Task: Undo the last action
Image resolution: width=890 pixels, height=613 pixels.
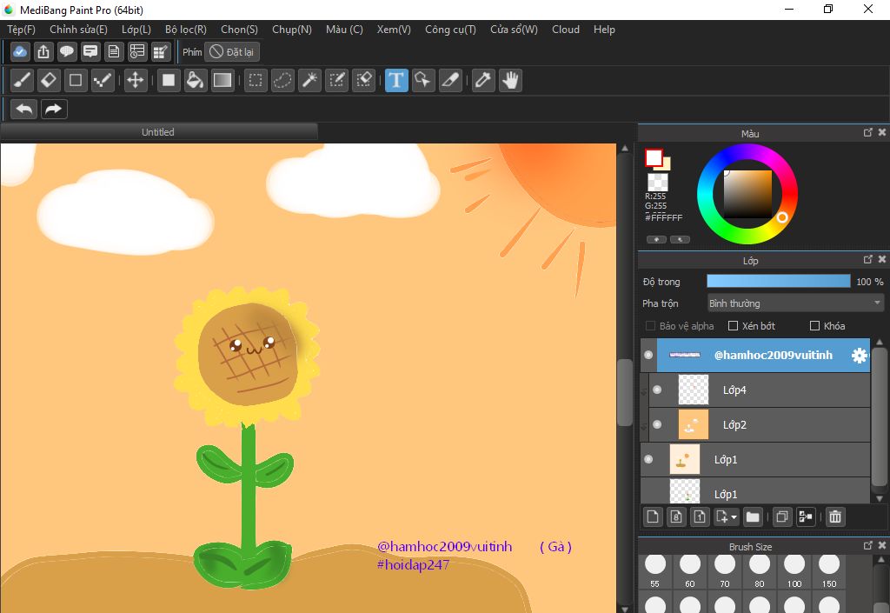Action: coord(23,109)
